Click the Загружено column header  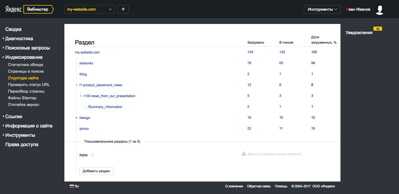[256, 43]
